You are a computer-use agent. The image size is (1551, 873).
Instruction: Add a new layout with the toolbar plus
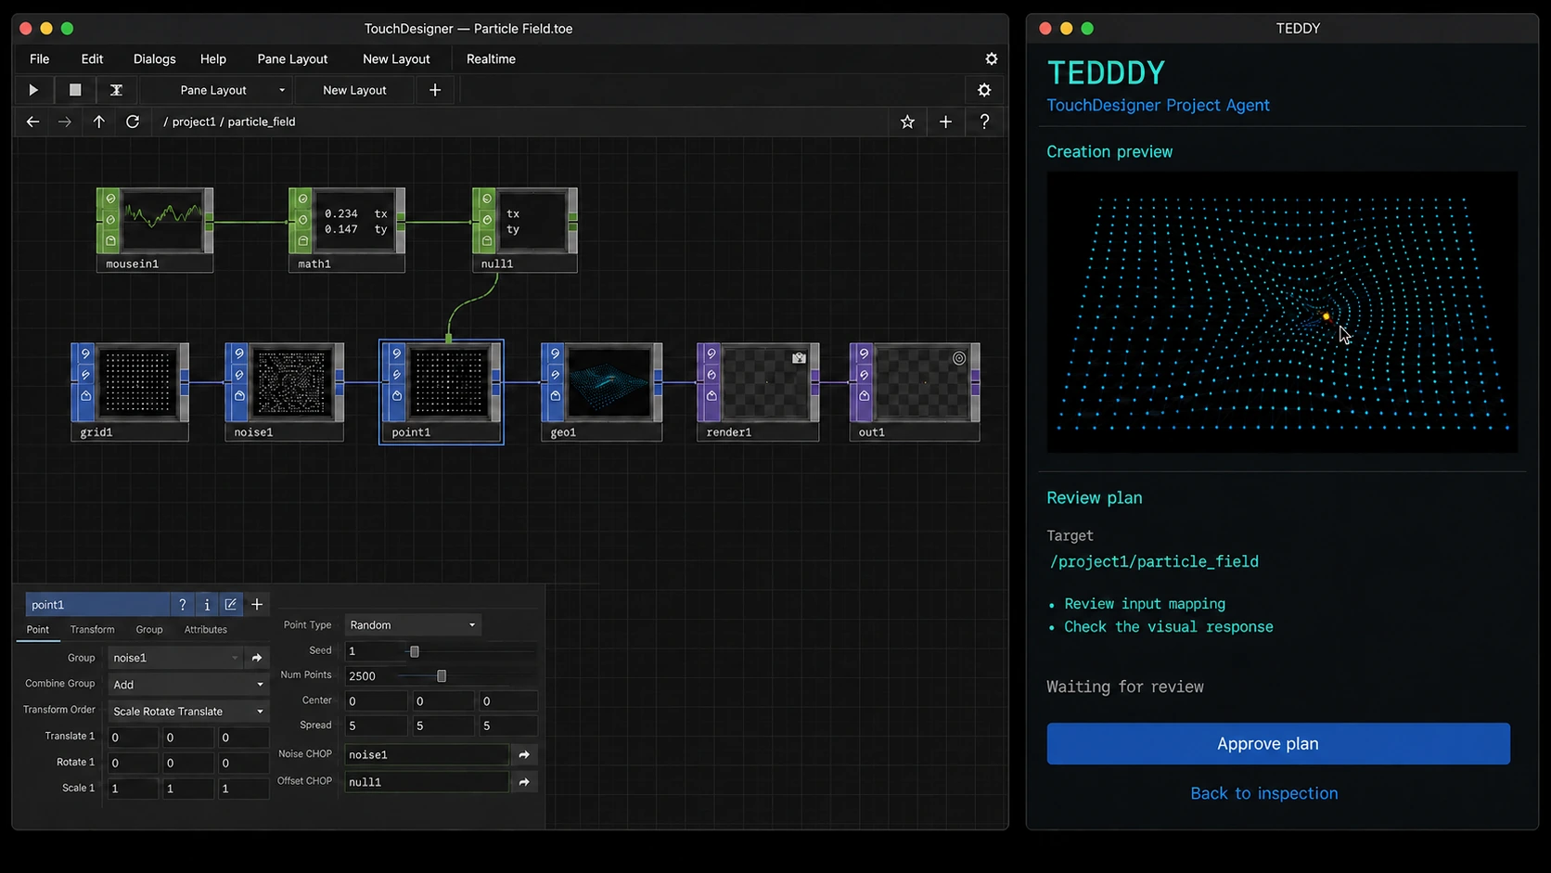pyautogui.click(x=435, y=90)
